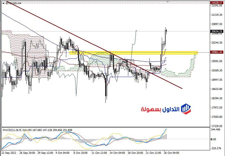Select the descending dark red trendline
This screenshot has width=225, height=156.
[95, 45]
